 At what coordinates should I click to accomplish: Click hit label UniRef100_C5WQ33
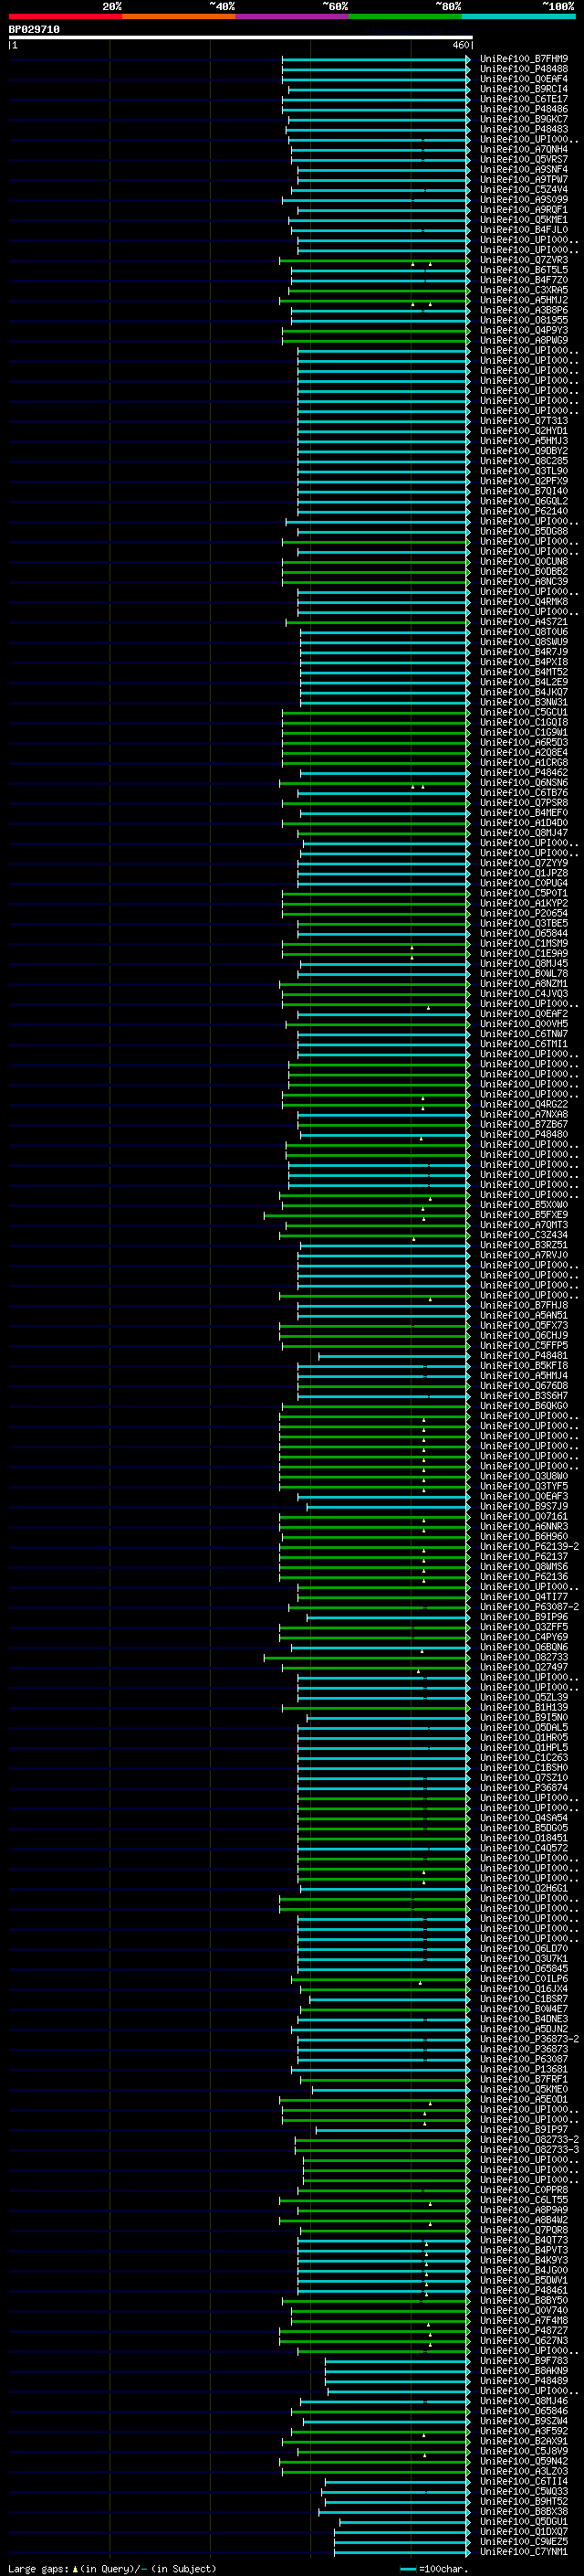coord(523,2491)
